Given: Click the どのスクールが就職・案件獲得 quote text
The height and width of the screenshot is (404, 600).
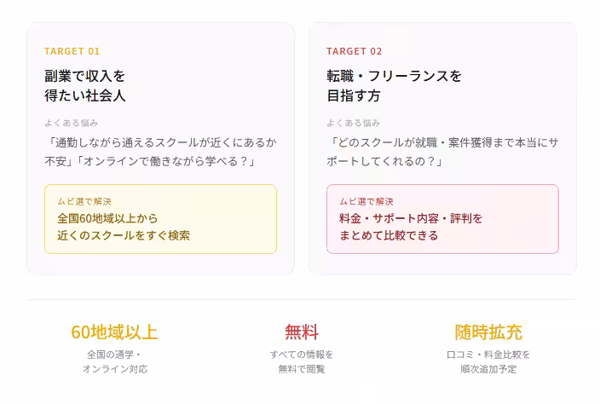Looking at the screenshot, I should [x=442, y=151].
